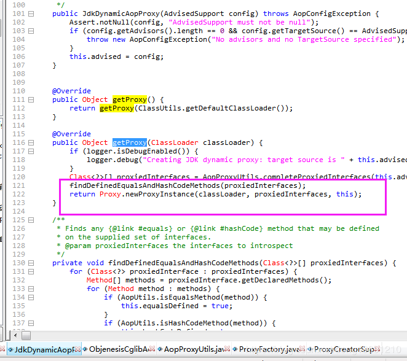Collapse the fold marker on line 103
The image size is (407, 361).
coord(31,31)
